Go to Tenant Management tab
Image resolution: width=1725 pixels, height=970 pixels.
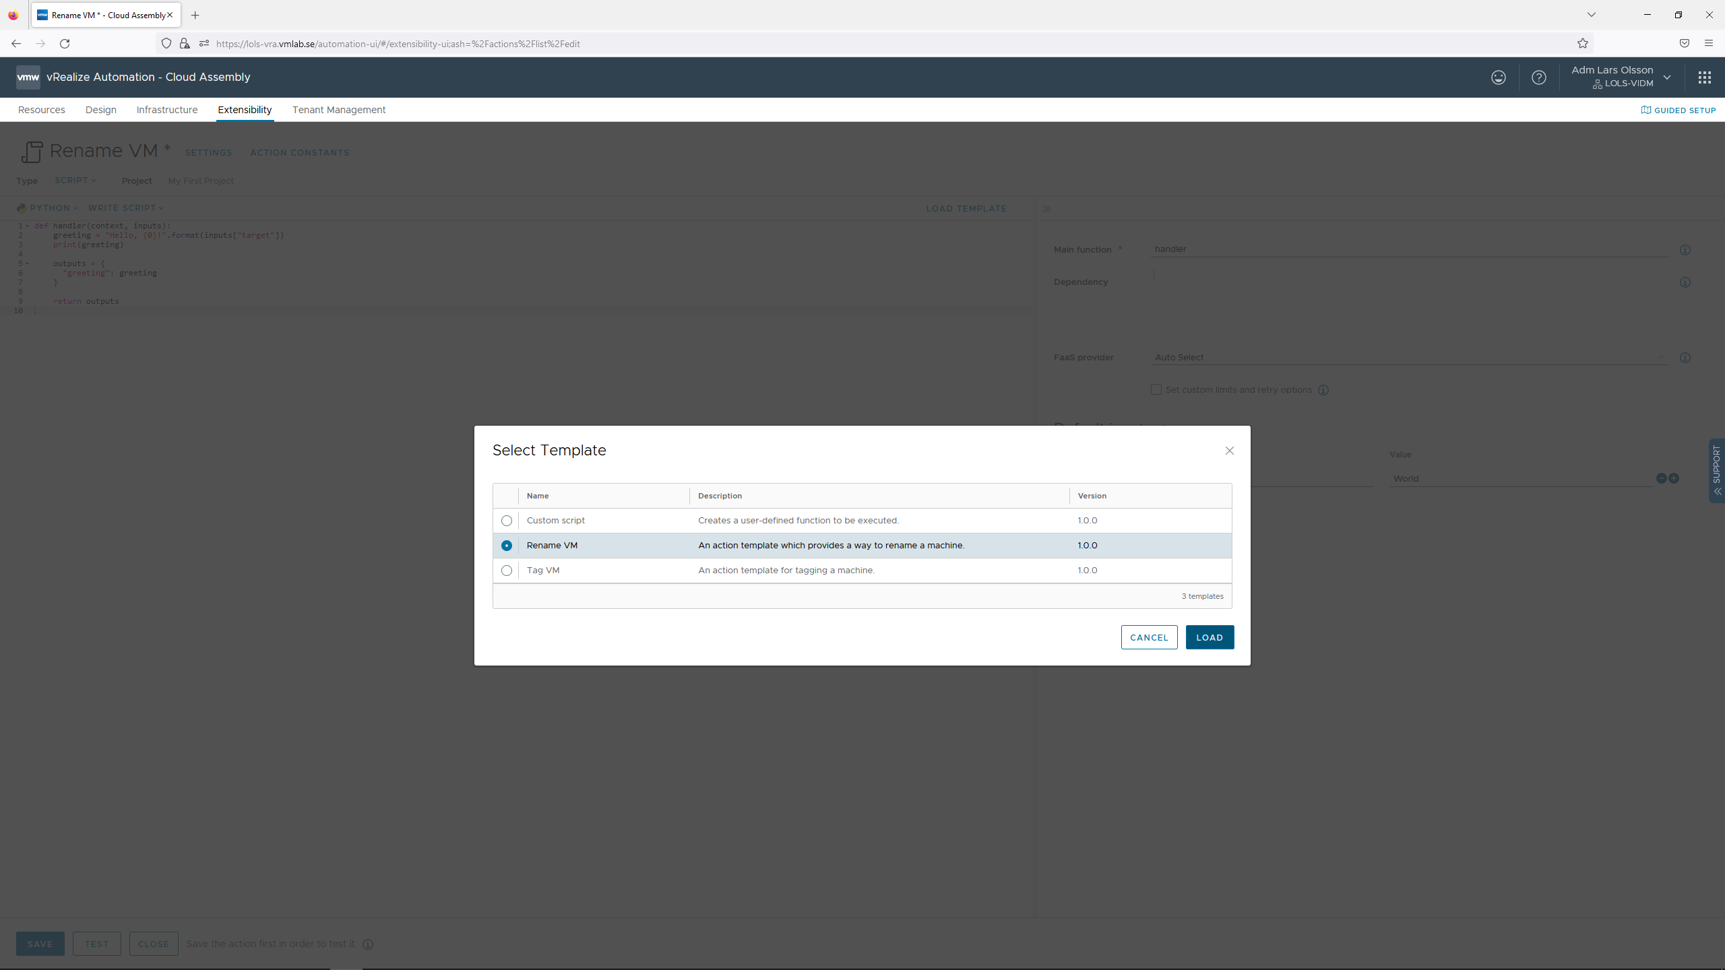(x=339, y=110)
